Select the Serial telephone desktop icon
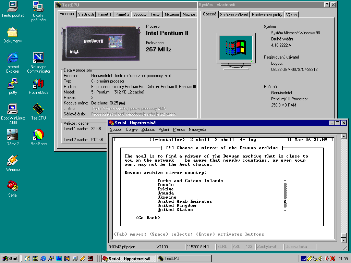The width and height of the screenshot is (351, 263). click(13, 186)
